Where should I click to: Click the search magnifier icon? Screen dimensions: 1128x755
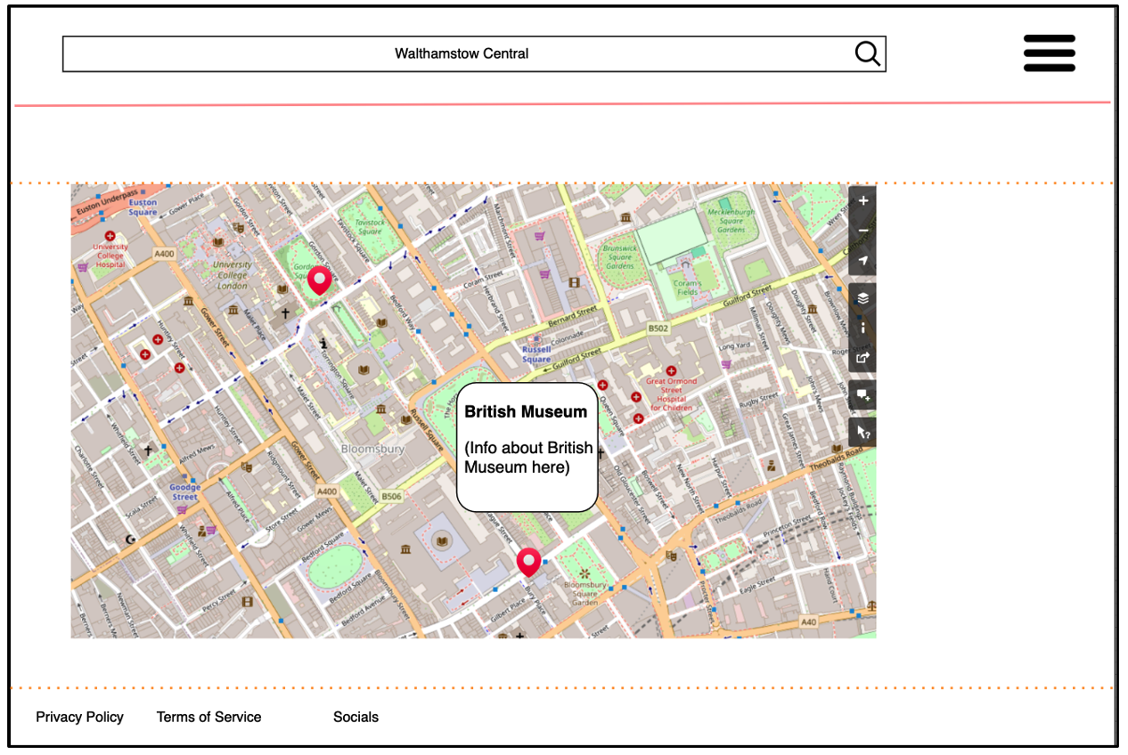coord(867,53)
